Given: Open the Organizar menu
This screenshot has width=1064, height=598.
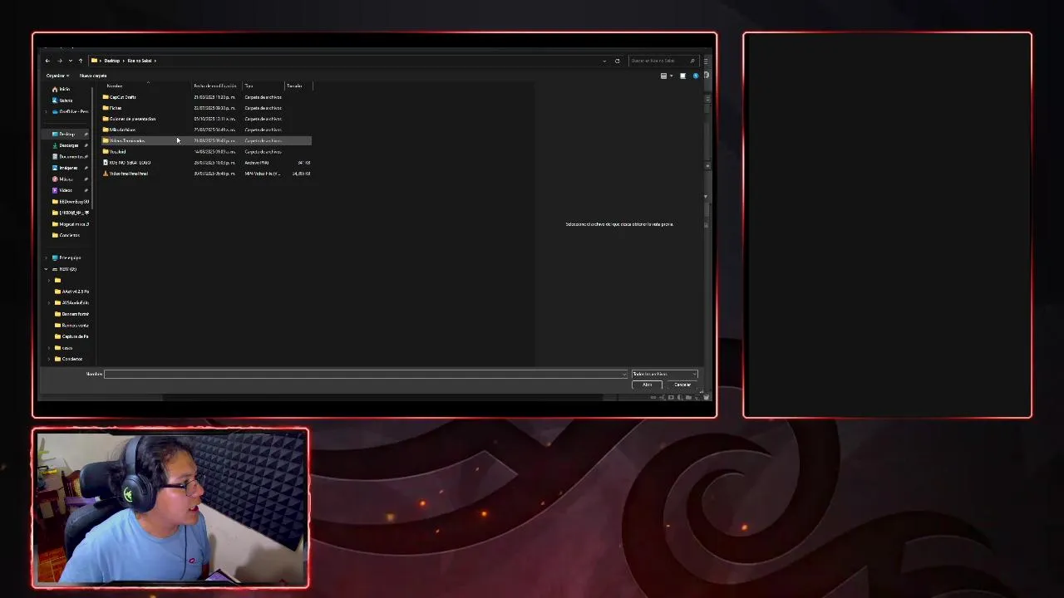Looking at the screenshot, I should [x=57, y=76].
